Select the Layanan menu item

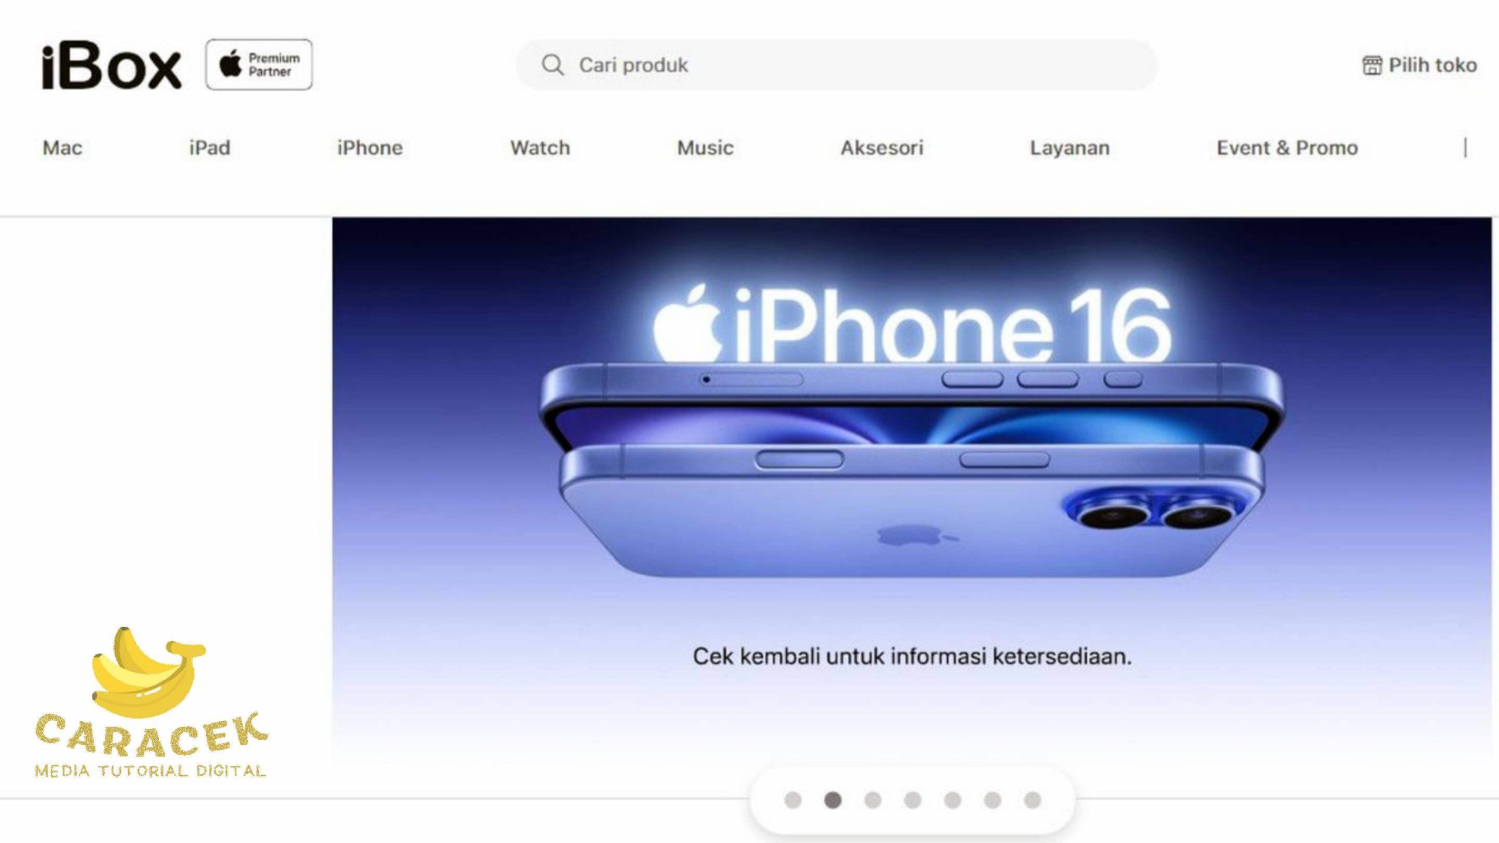click(1070, 147)
